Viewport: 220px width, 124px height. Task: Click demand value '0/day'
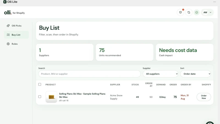pos(163,97)
